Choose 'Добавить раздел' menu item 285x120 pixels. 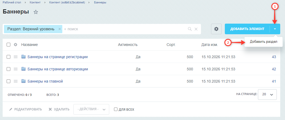(263, 42)
